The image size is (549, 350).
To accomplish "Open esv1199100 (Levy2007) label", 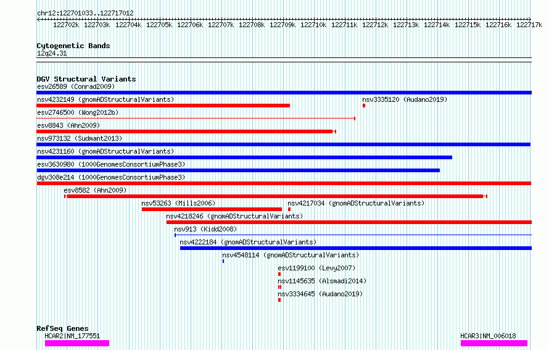I will (x=316, y=268).
